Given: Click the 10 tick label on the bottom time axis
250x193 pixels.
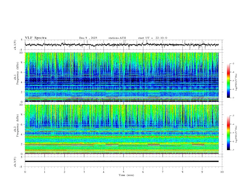Looking at the screenshot, I should coord(222,172).
